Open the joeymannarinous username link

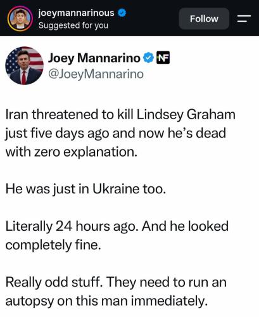point(76,13)
